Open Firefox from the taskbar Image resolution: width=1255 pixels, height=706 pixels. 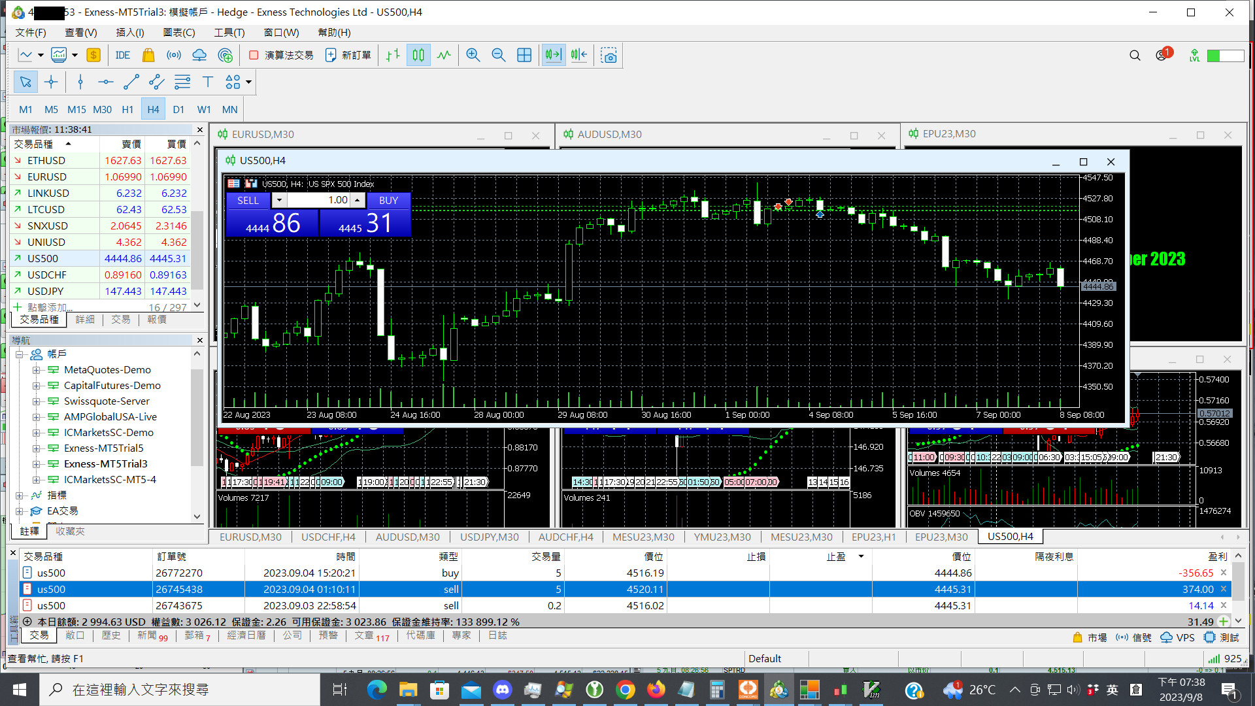click(656, 690)
